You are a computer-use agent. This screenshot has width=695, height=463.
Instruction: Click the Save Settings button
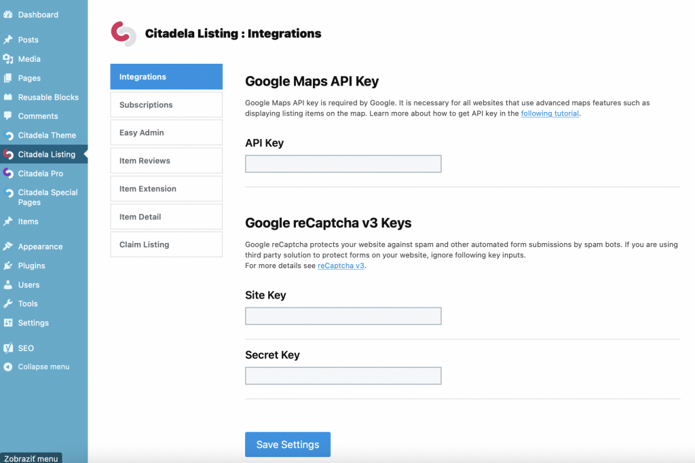(x=288, y=445)
